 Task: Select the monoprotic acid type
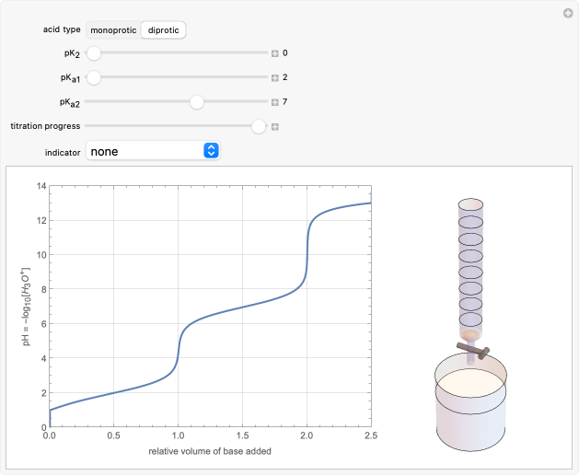tap(113, 29)
